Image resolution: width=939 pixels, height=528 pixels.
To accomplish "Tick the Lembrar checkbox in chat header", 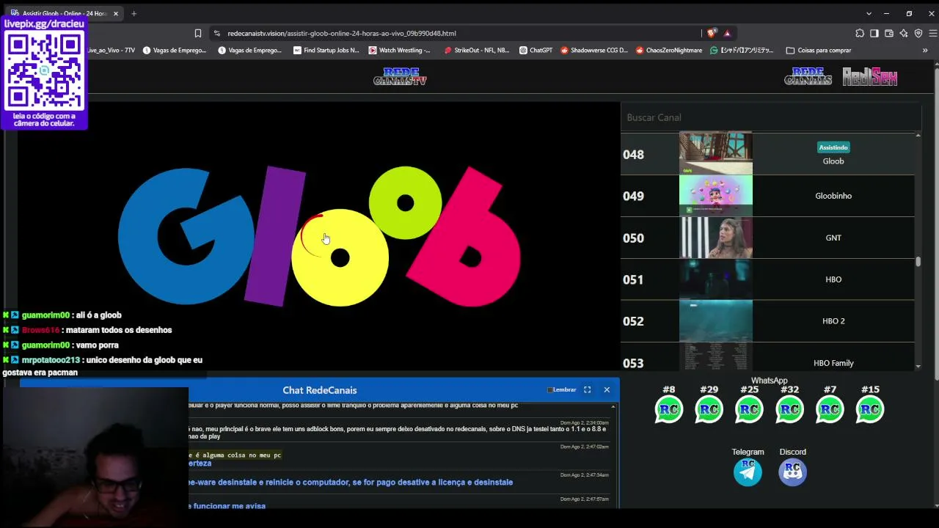I will [549, 390].
